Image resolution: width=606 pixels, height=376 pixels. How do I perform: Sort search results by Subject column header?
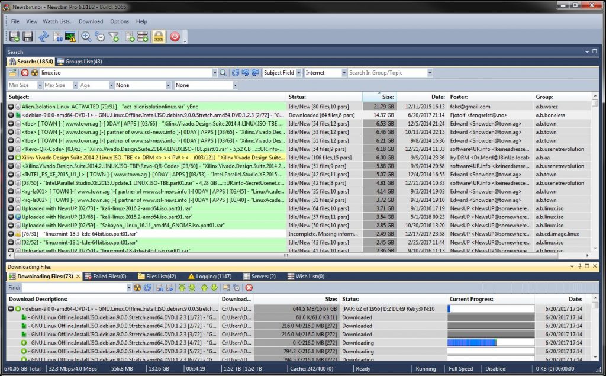146,97
